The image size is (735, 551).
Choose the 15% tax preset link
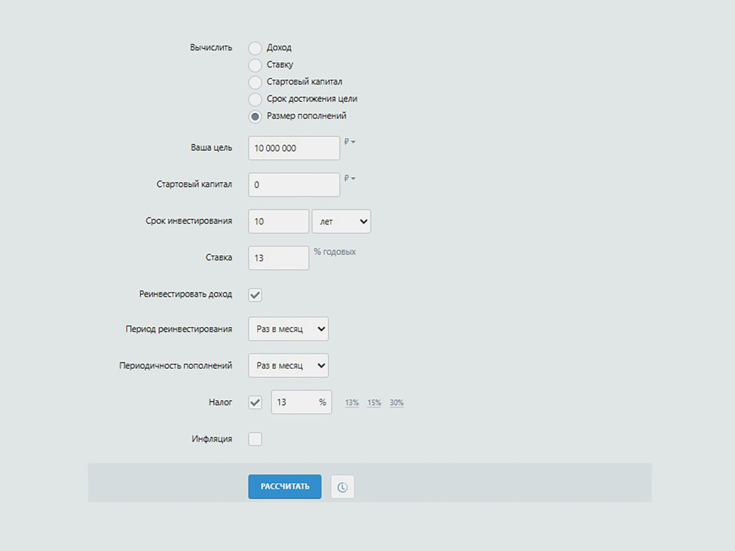tap(374, 403)
